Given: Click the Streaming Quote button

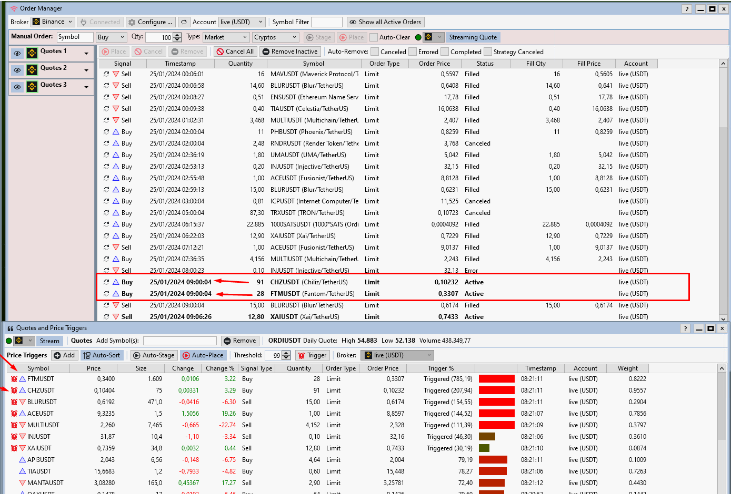Looking at the screenshot, I should pos(473,37).
